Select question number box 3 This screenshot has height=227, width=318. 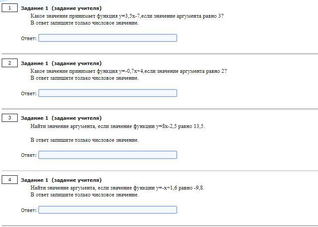tap(9, 118)
